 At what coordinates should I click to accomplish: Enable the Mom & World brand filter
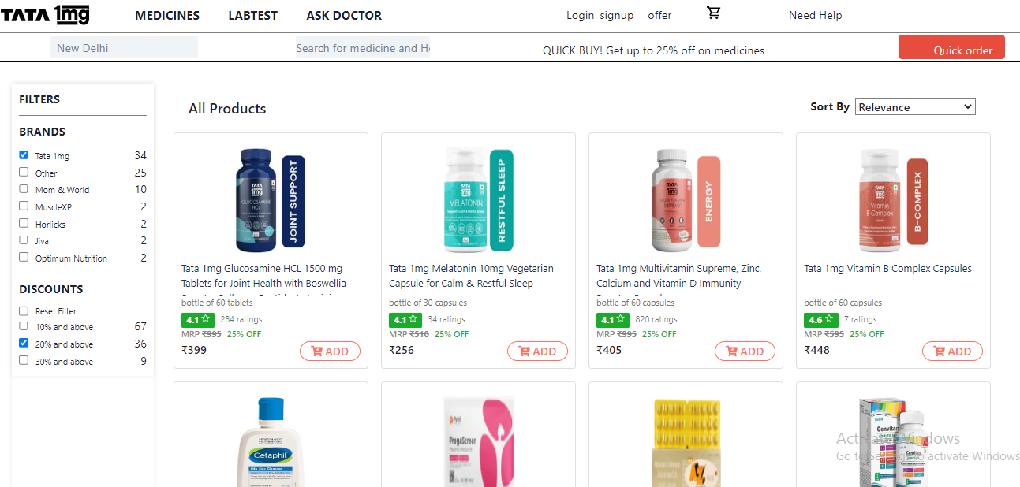23,189
